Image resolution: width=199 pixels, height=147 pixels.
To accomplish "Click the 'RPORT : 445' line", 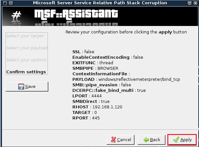I will [86, 118].
